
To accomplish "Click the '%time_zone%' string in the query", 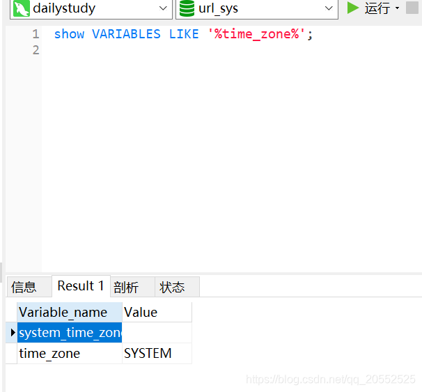I will pos(256,34).
